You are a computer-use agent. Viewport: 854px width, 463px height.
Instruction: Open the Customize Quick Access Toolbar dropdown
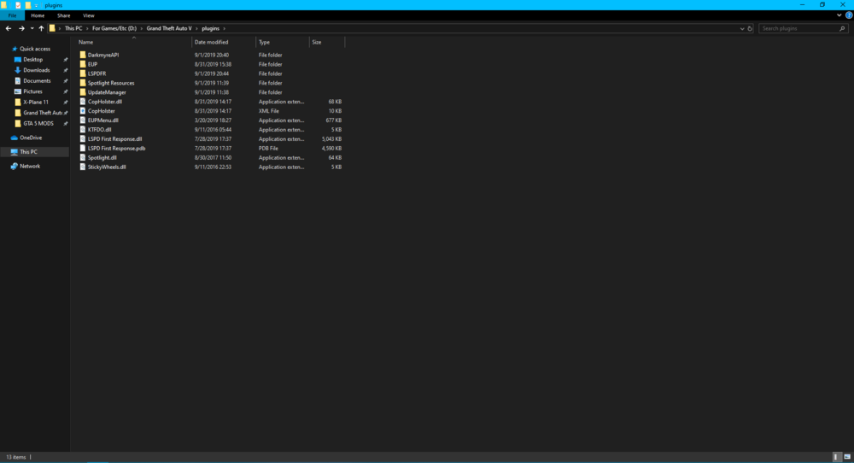point(37,5)
